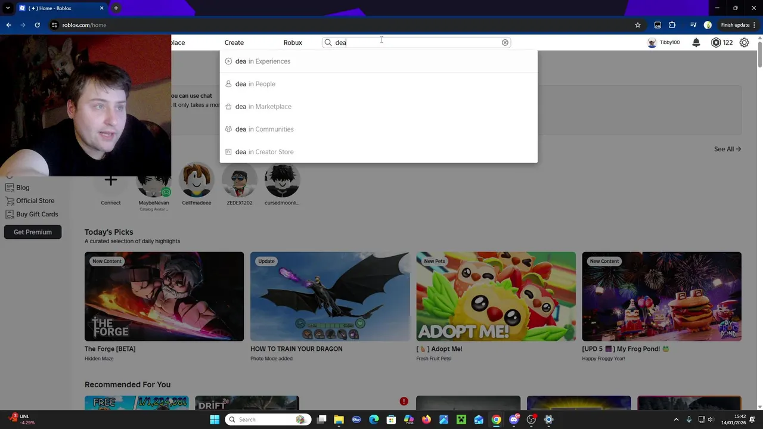This screenshot has height=429, width=763.
Task: Open the Chrome profile avatar
Action: coord(708,25)
